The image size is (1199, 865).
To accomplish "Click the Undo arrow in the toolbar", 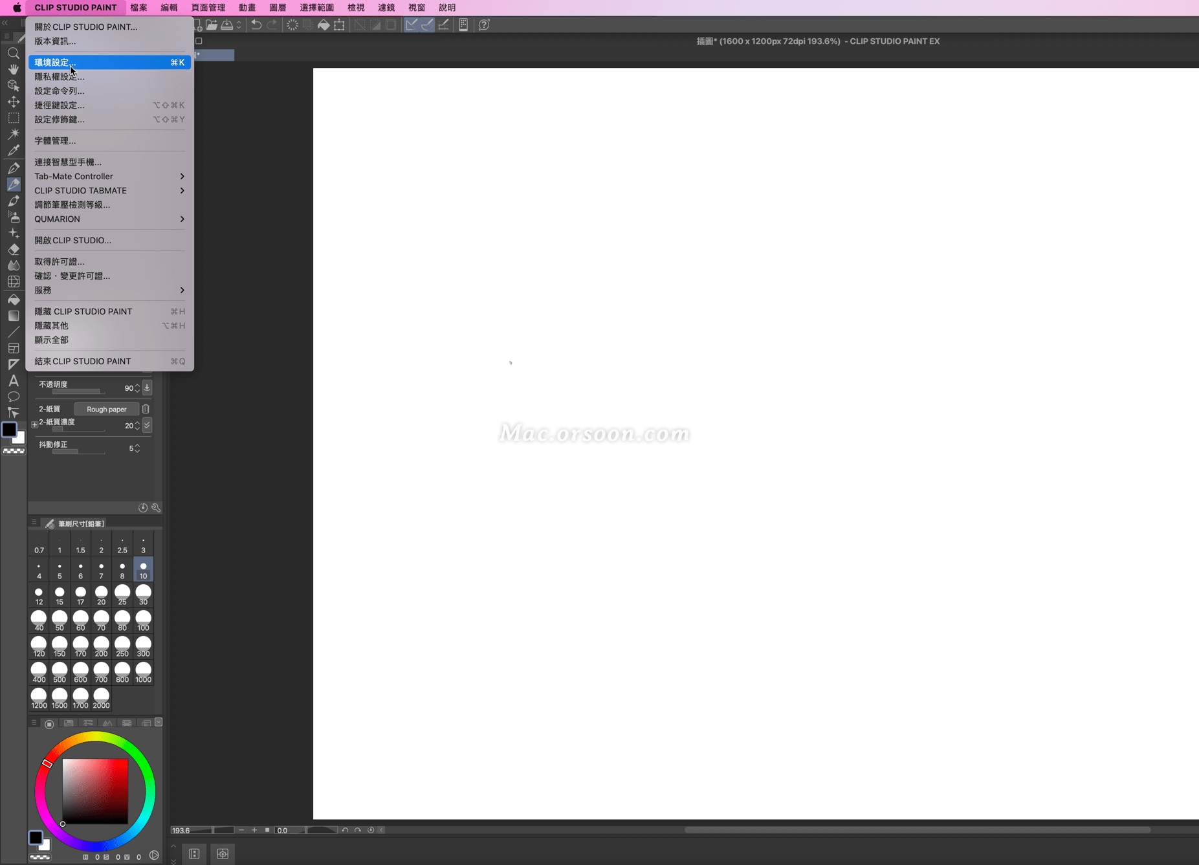I will click(257, 25).
